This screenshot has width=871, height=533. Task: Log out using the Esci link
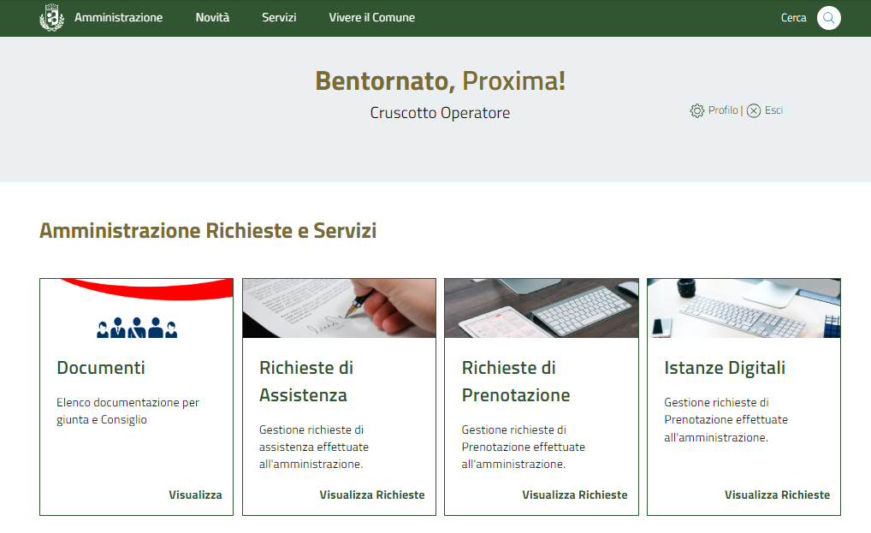(773, 110)
